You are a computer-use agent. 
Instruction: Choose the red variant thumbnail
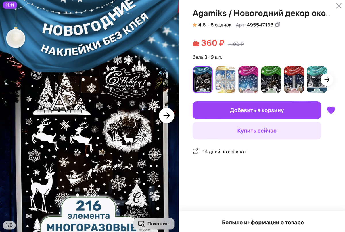pos(294,80)
